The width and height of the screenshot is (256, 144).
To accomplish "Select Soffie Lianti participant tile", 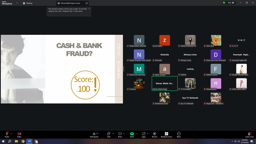I will pyautogui.click(x=242, y=84).
